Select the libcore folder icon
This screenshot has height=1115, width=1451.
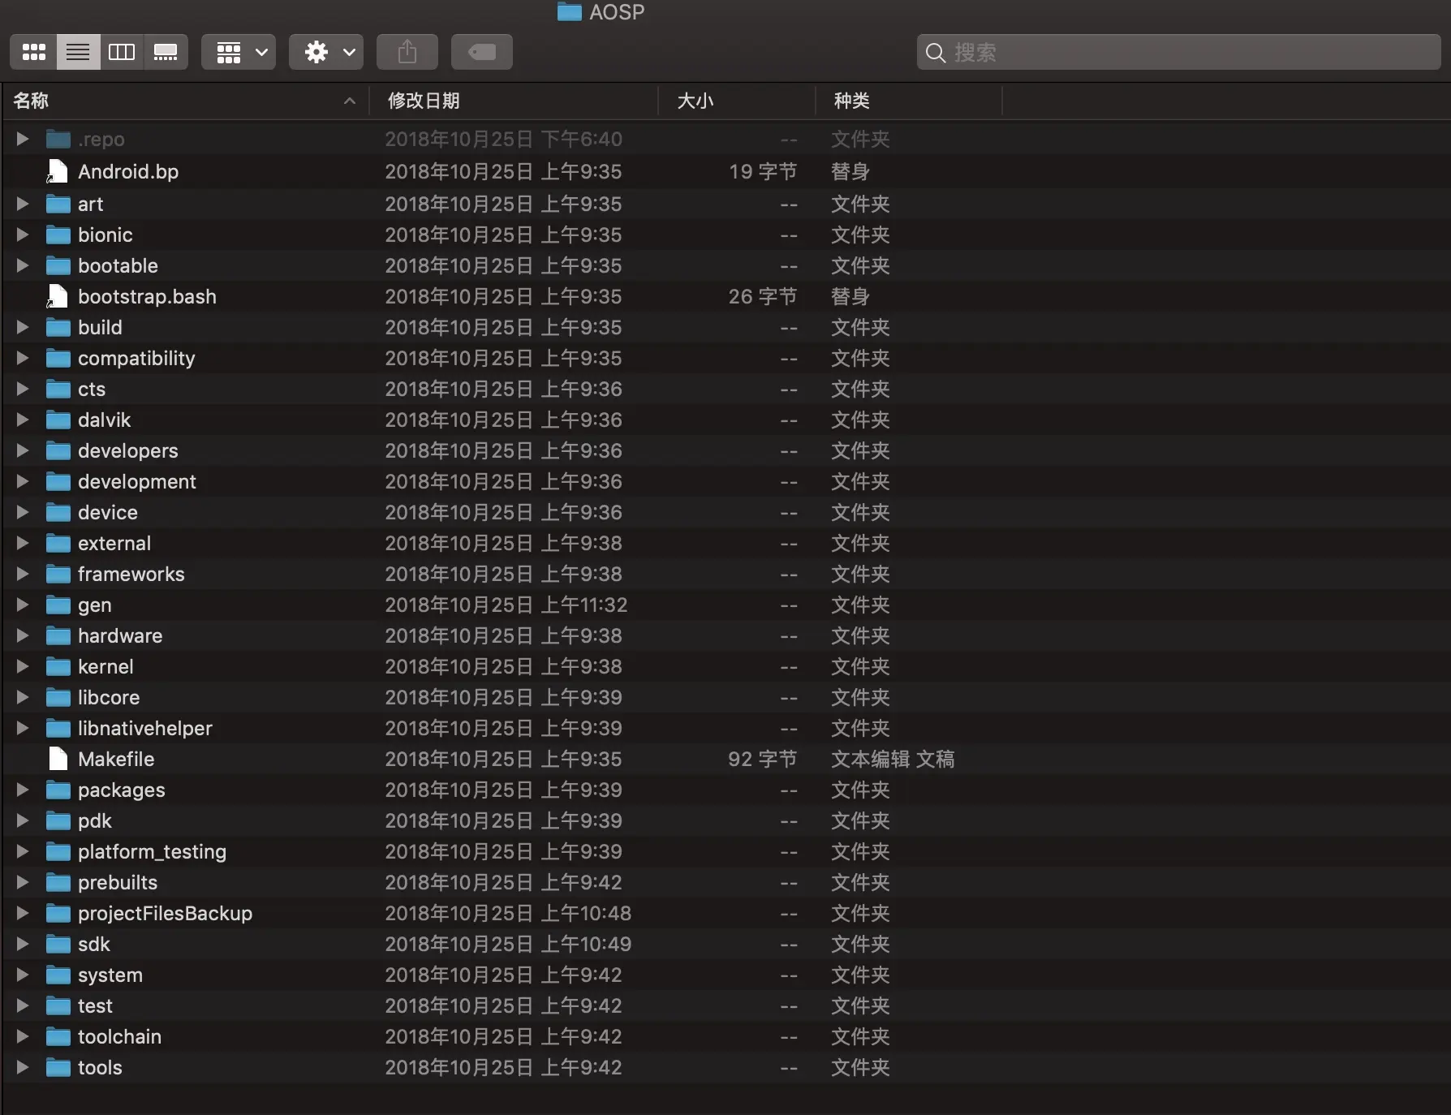click(x=58, y=697)
